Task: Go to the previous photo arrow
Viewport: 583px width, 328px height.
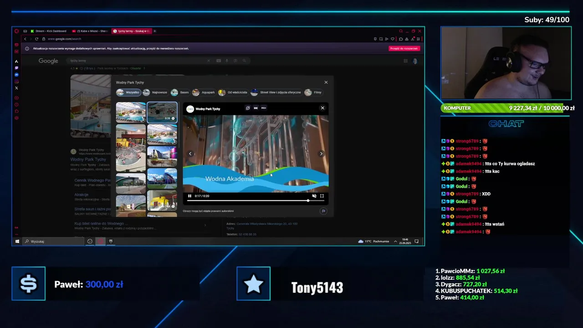Action: point(190,154)
